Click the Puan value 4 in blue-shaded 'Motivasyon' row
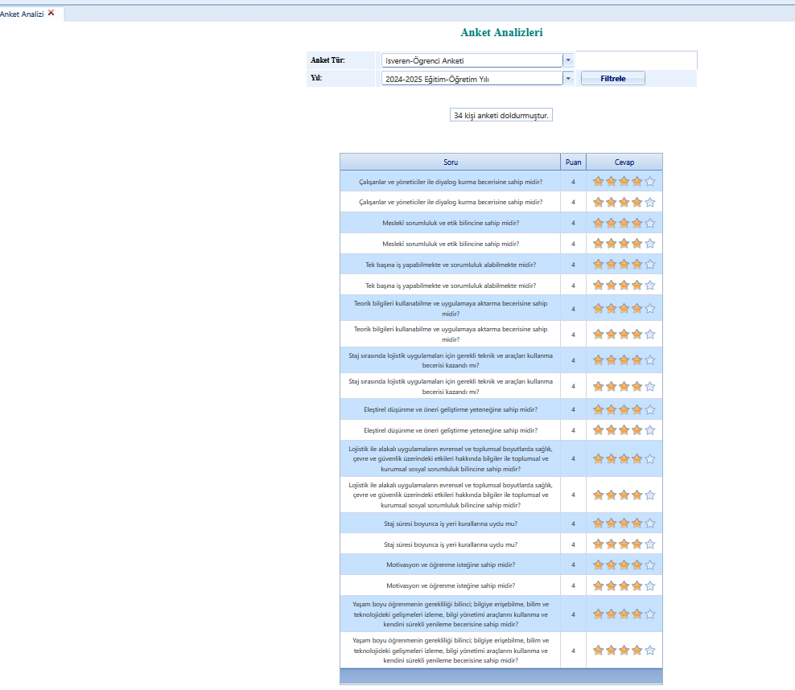 (x=574, y=565)
